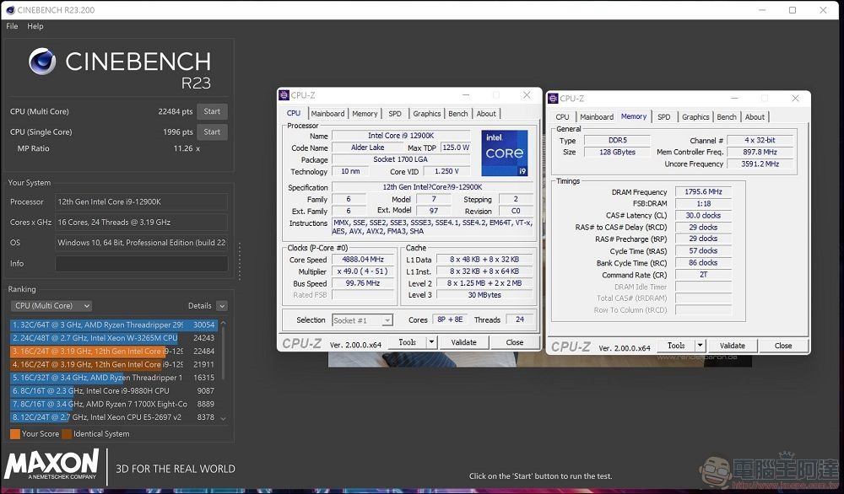Open the Help menu

point(35,26)
